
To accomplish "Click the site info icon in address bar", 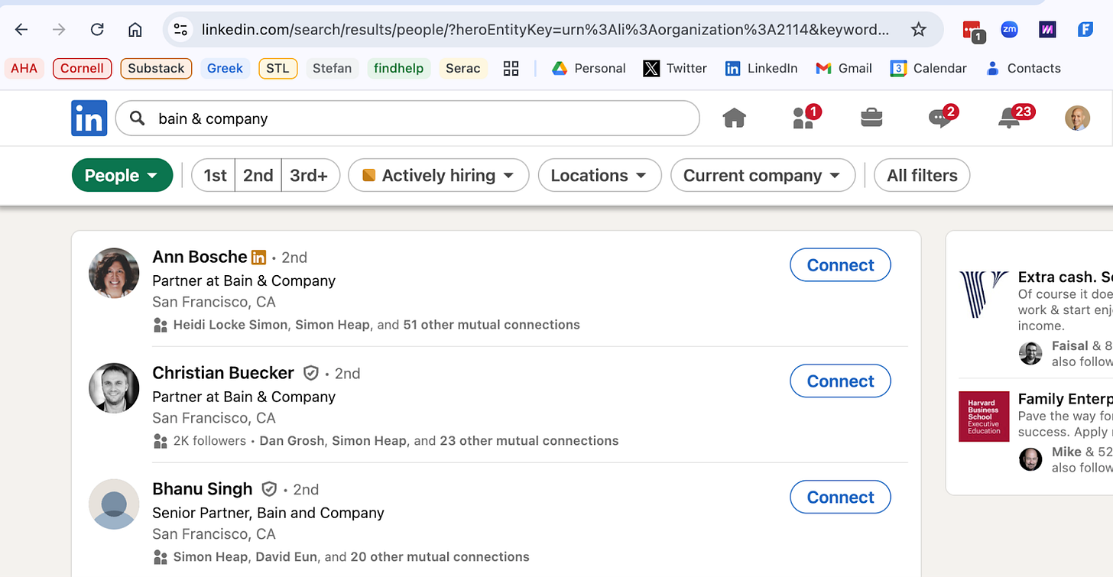I will 180,30.
